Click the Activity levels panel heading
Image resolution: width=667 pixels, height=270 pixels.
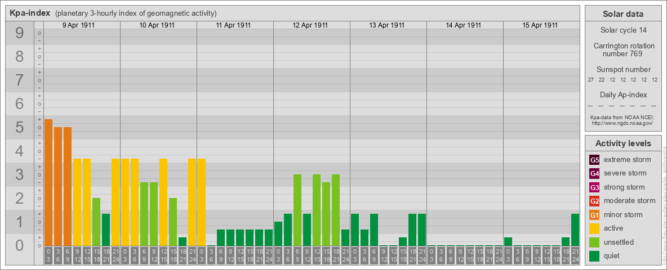click(623, 143)
